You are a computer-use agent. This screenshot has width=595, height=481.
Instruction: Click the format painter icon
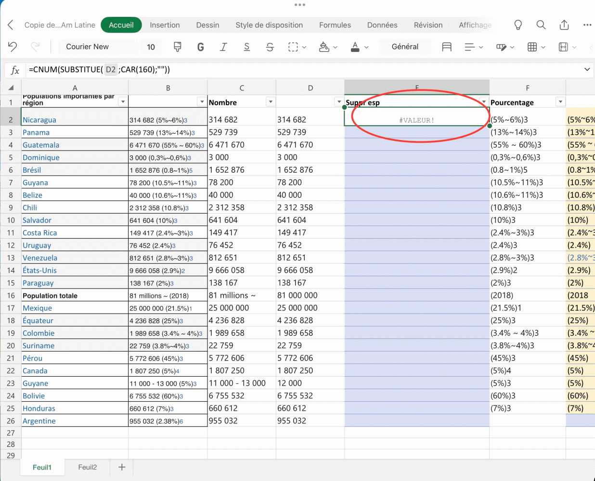point(177,47)
